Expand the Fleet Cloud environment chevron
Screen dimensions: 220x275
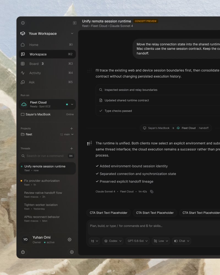click(x=72, y=104)
